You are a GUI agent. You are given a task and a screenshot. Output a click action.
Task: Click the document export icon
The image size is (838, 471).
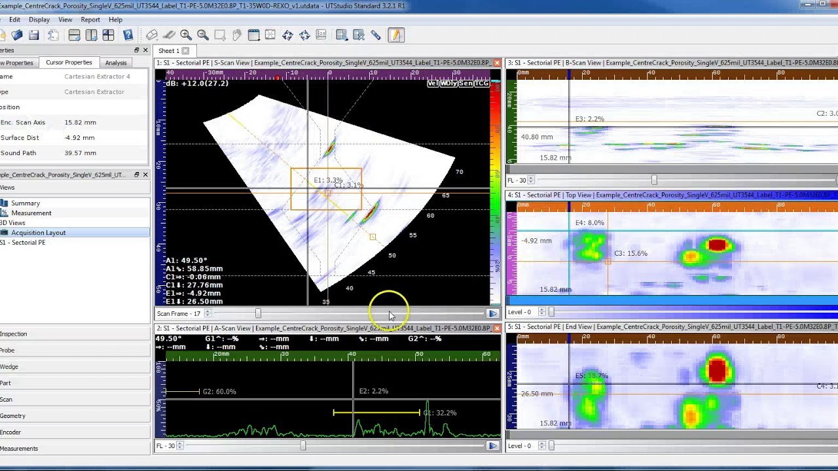(x=54, y=35)
